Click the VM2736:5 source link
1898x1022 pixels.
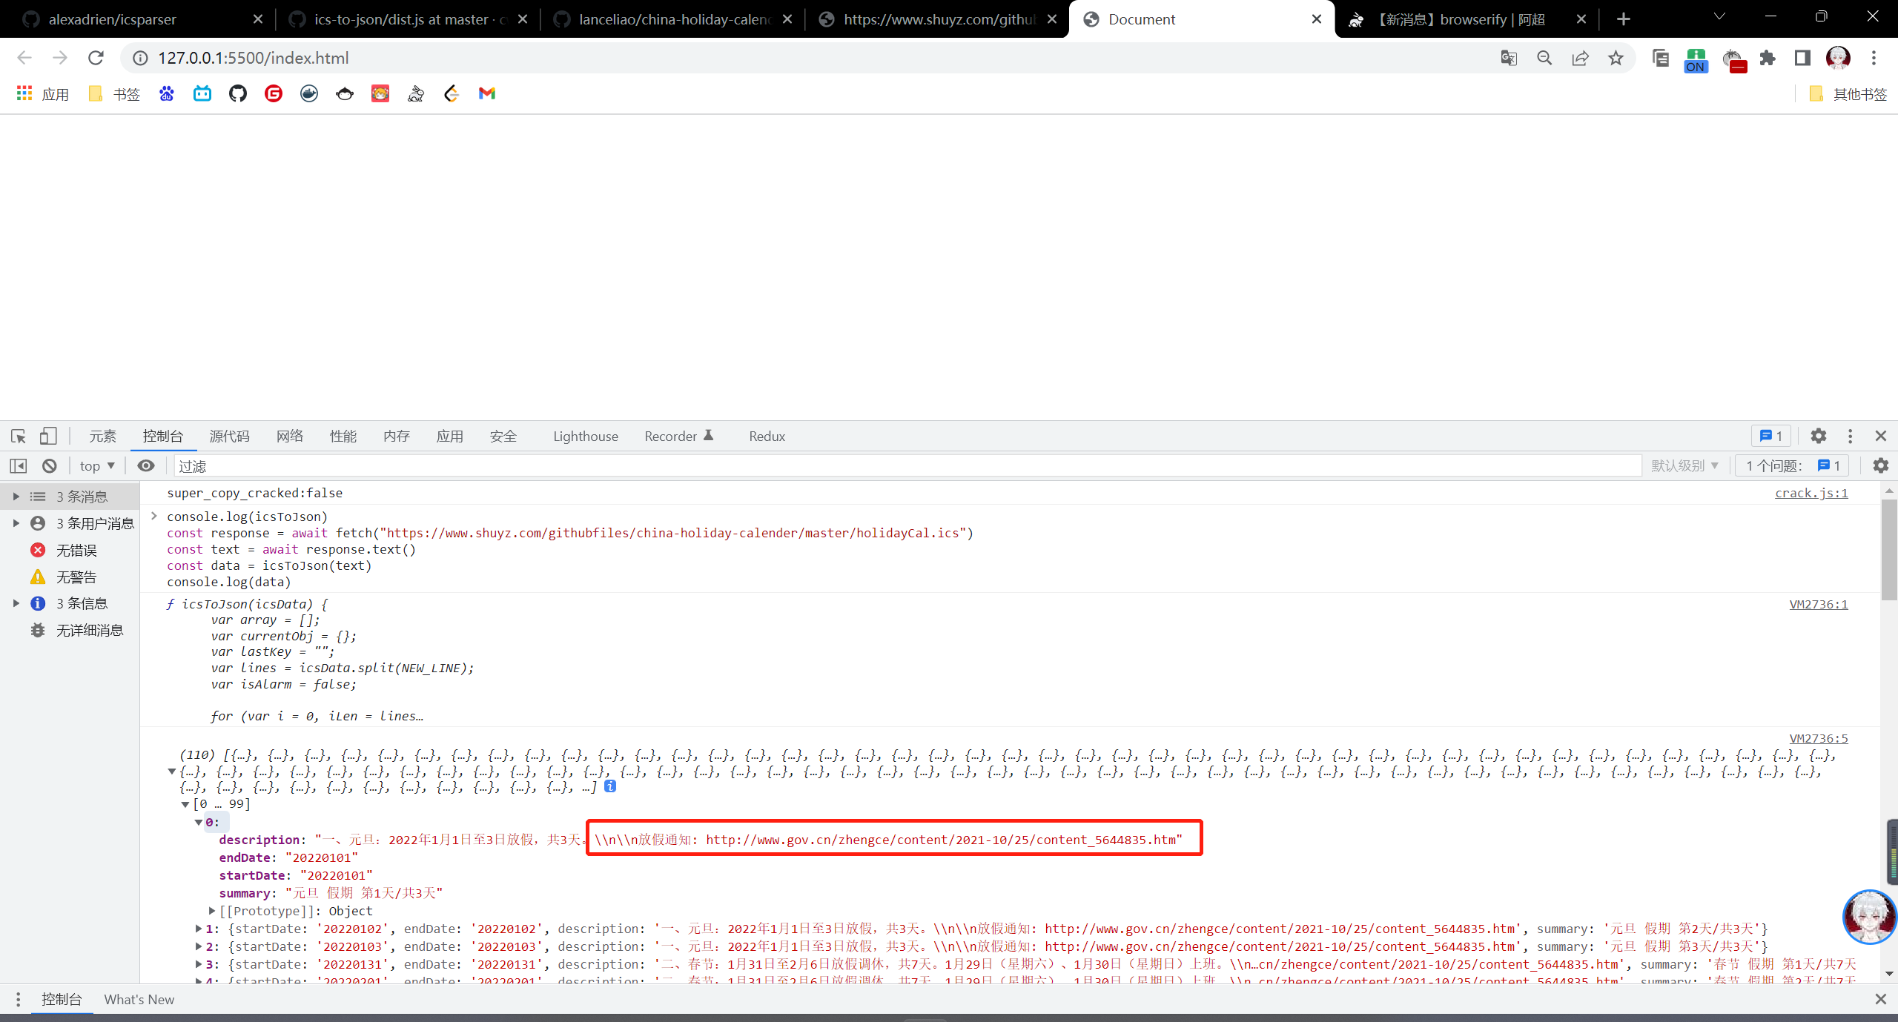click(x=1818, y=738)
